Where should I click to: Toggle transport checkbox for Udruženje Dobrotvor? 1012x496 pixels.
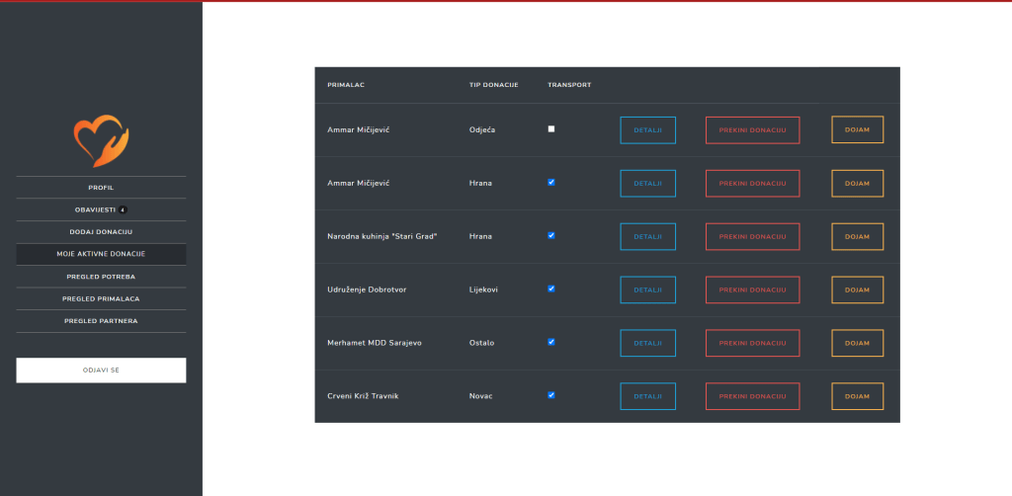[551, 289]
